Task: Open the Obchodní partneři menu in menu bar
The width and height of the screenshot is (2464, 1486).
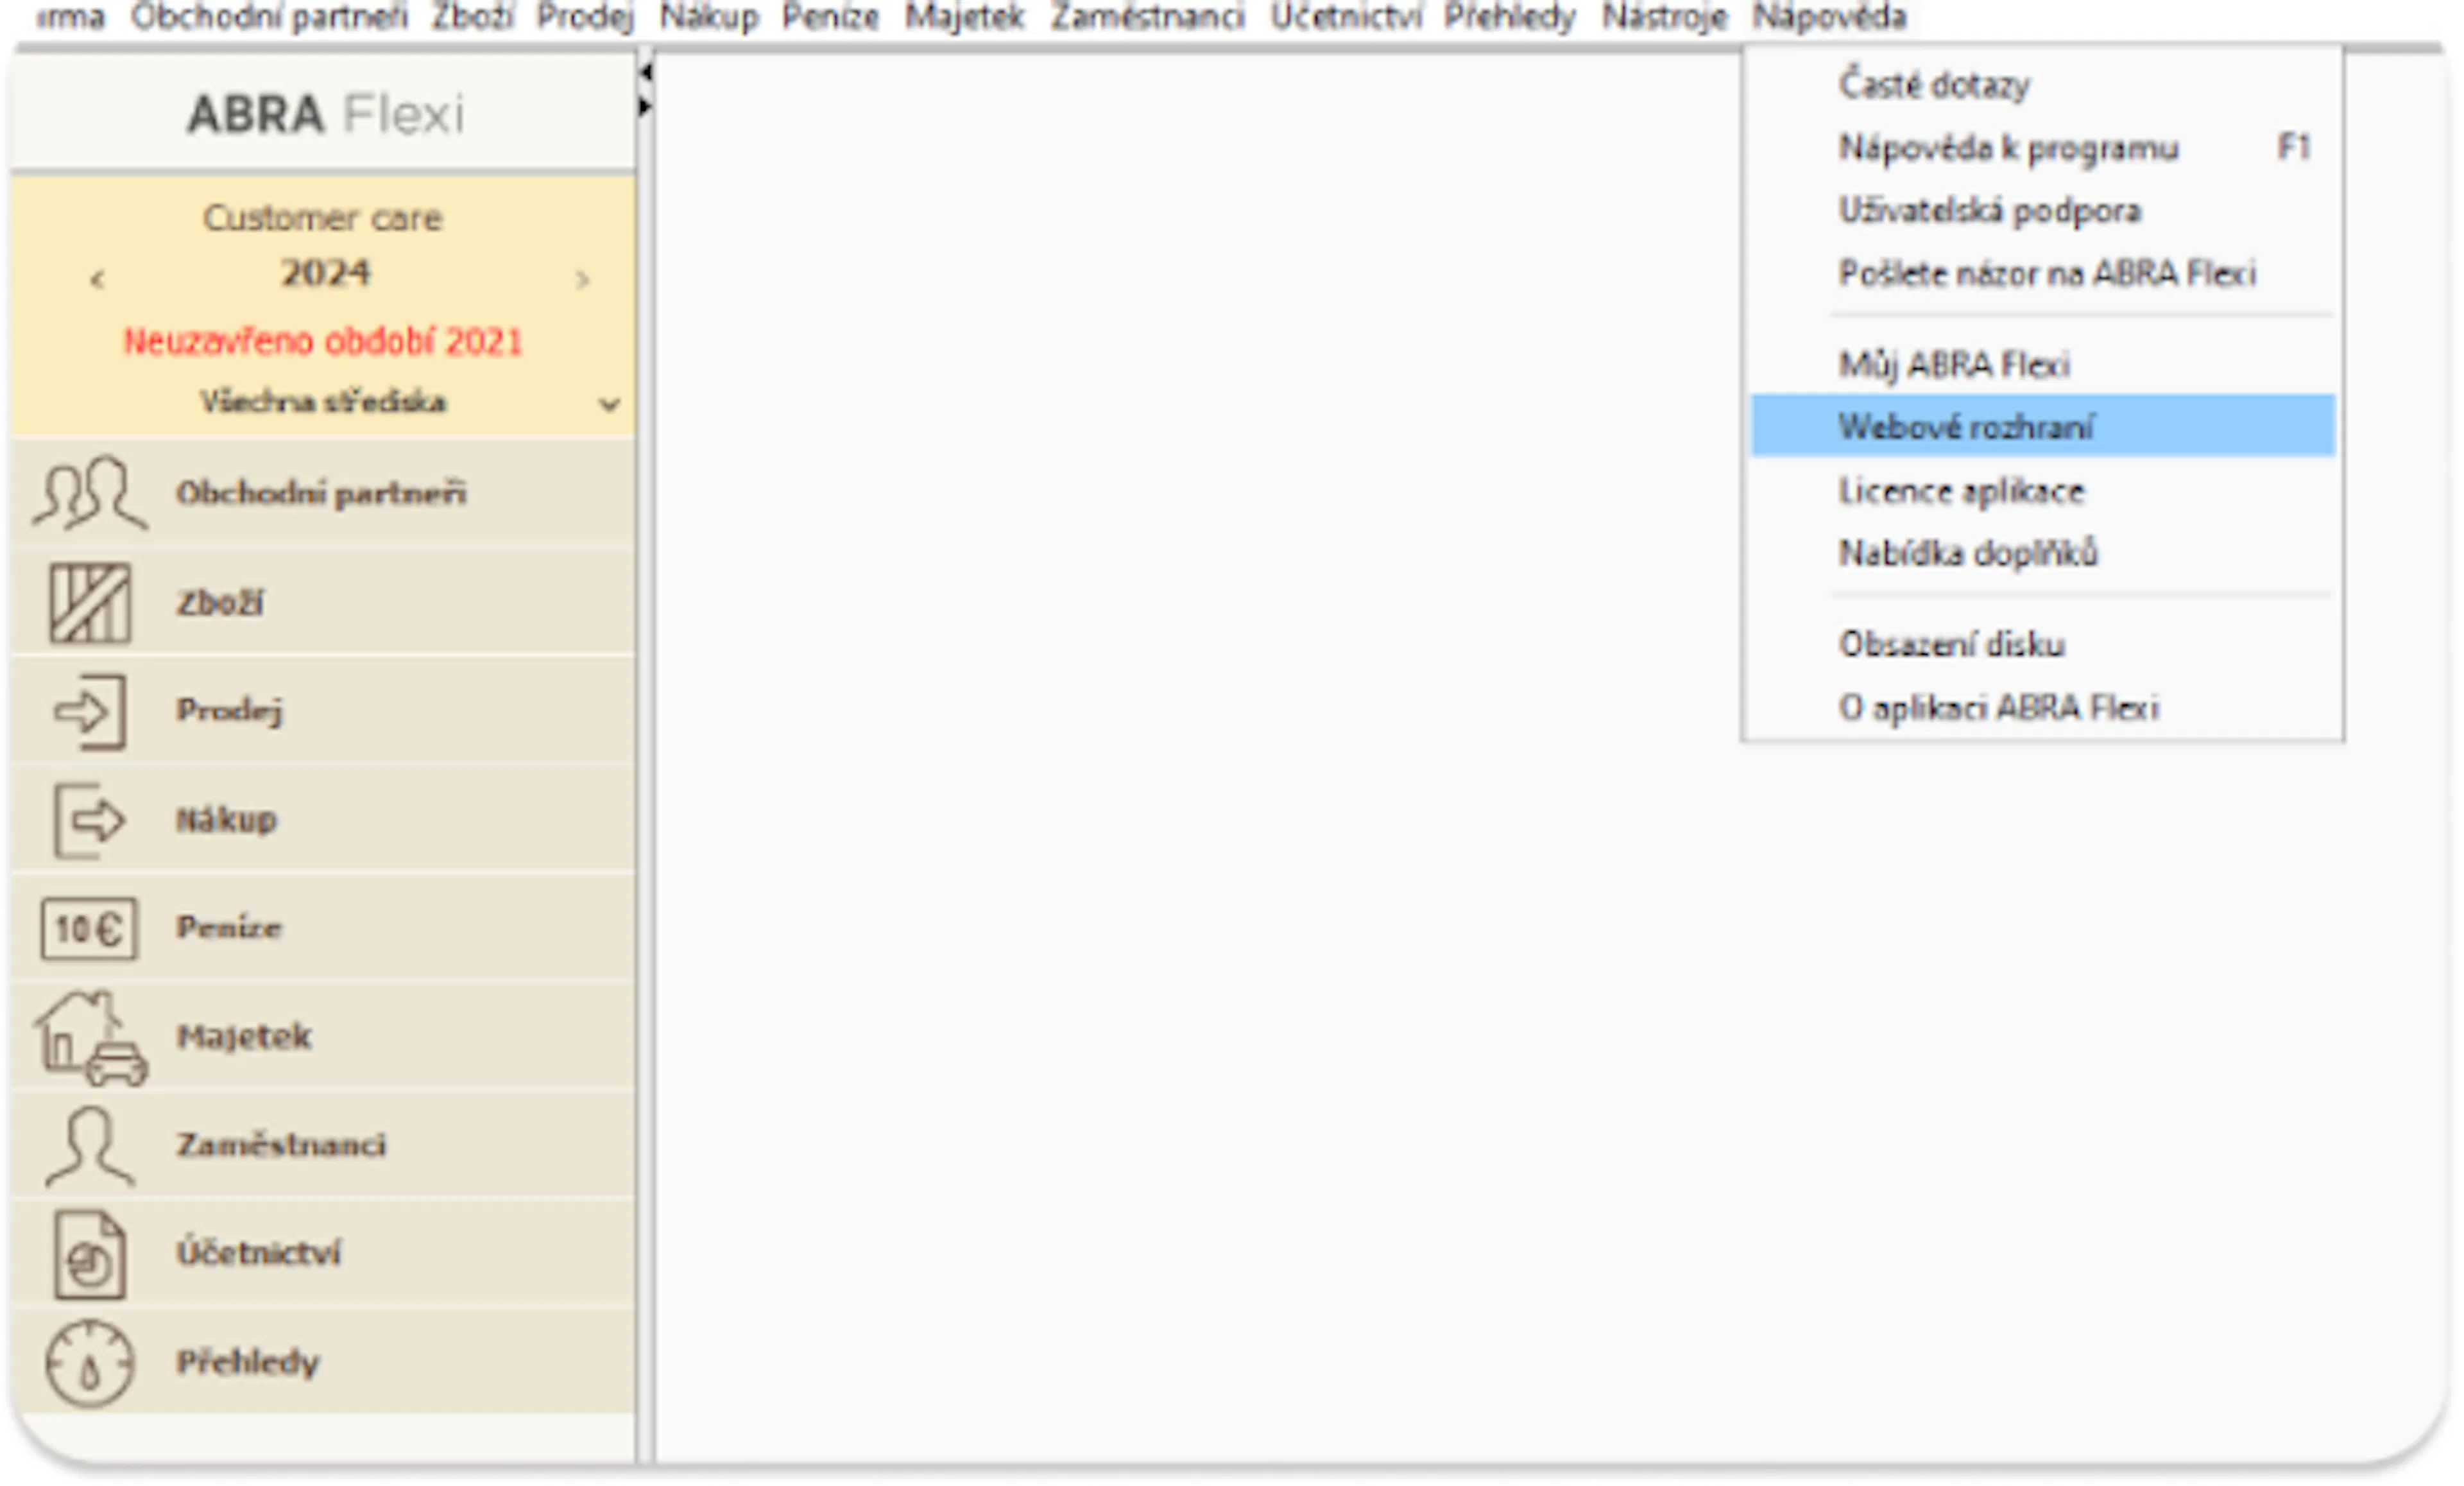Action: click(270, 17)
